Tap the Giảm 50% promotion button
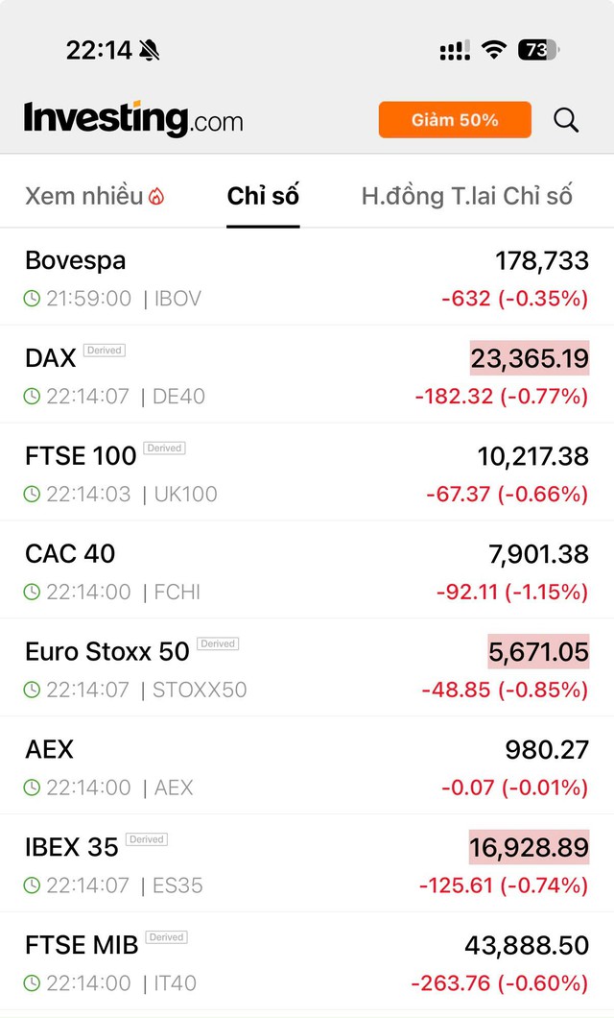614x1018 pixels. pyautogui.click(x=454, y=120)
